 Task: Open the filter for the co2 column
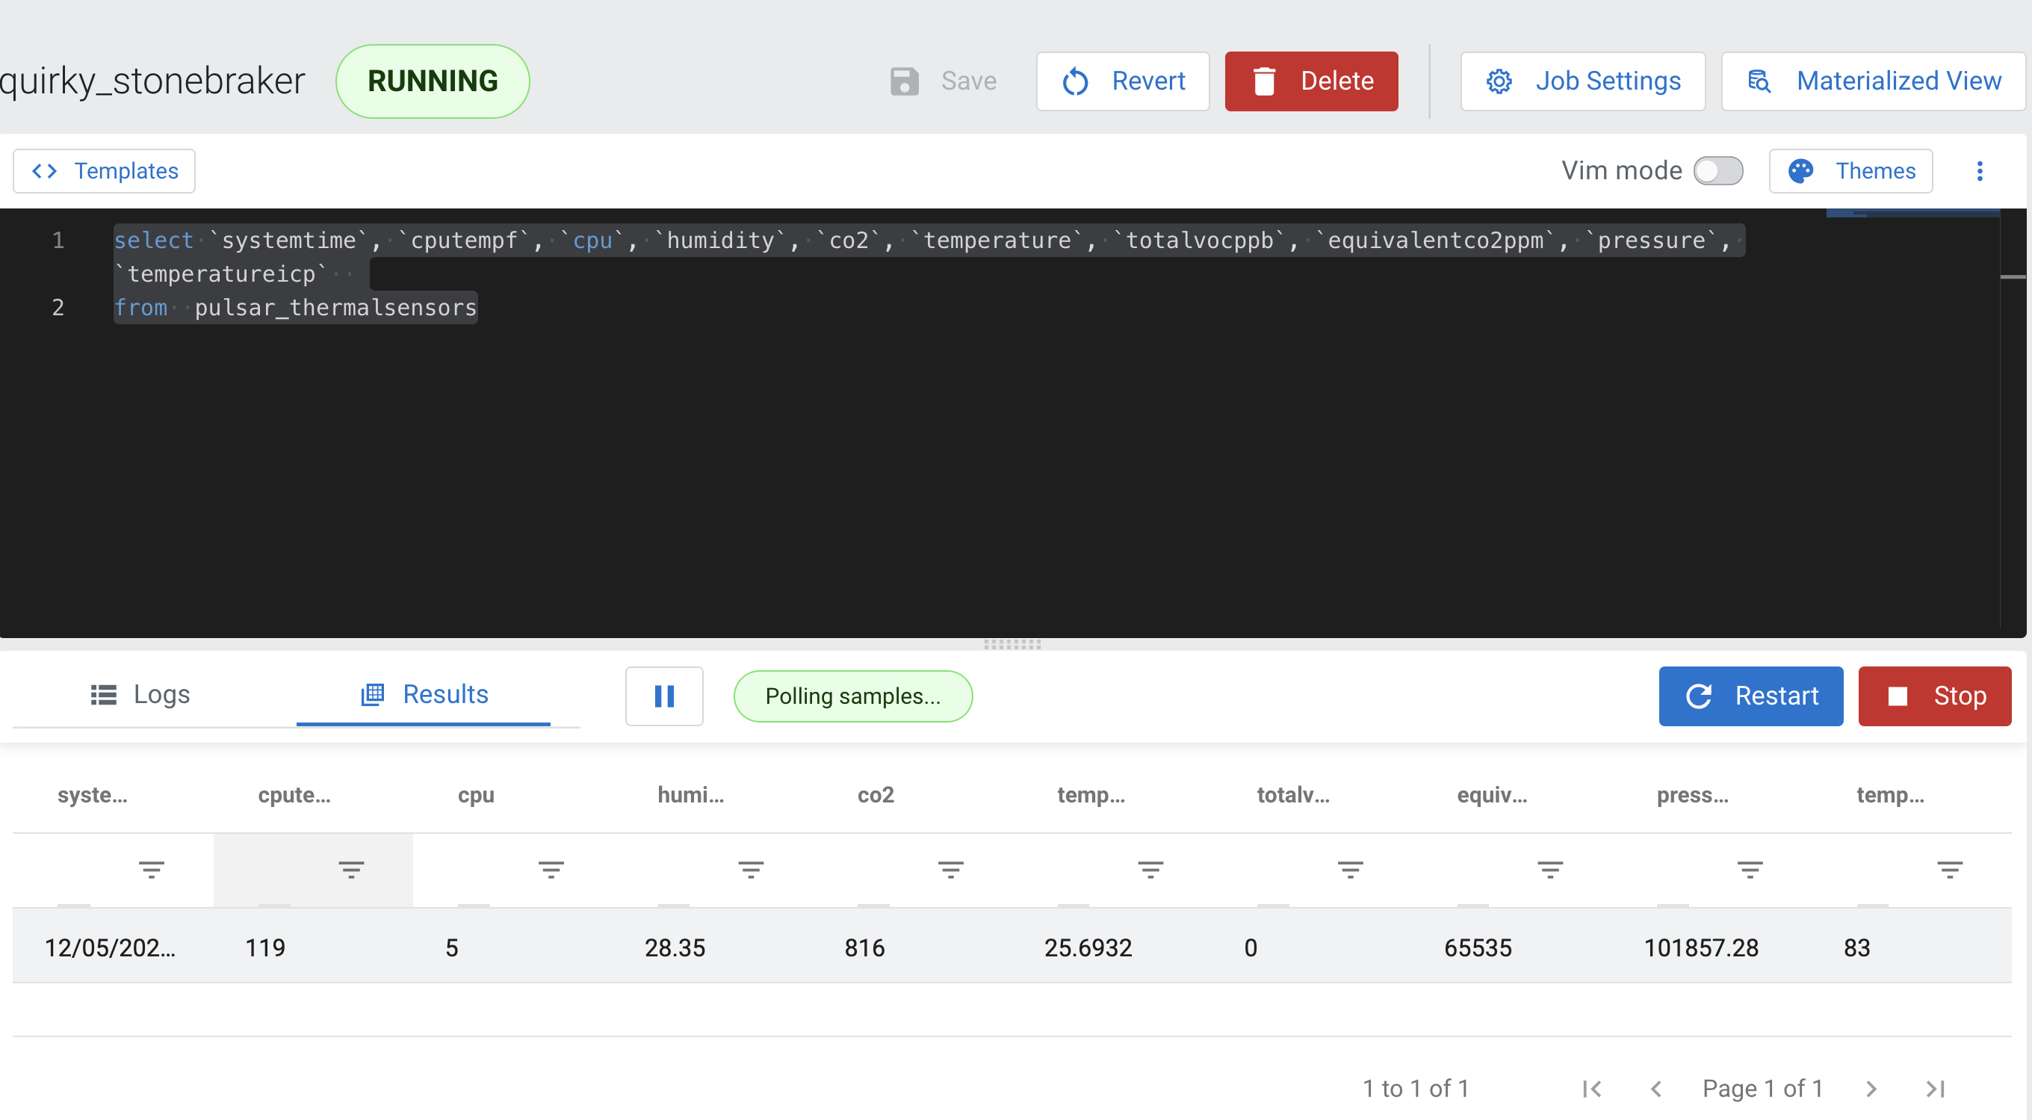click(950, 870)
